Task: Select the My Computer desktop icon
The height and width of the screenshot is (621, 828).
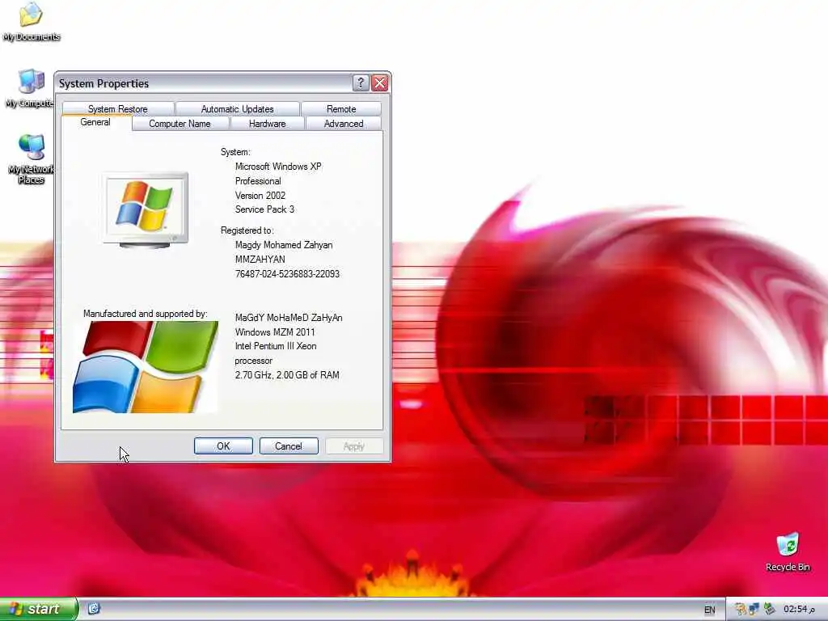Action: [x=31, y=87]
